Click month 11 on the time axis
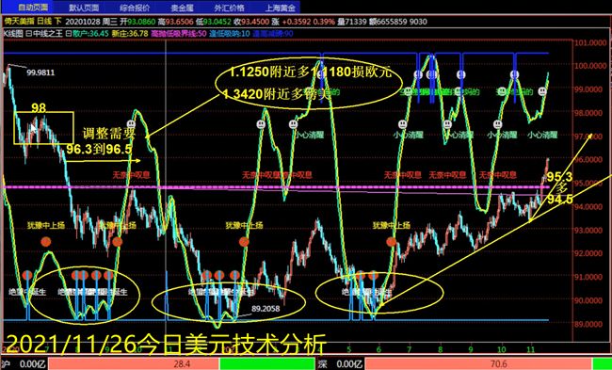Viewport: 612px width, 370px height. coord(531,348)
